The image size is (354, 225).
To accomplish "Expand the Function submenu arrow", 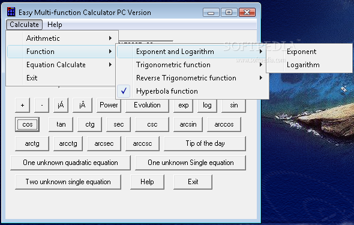I will pos(110,52).
